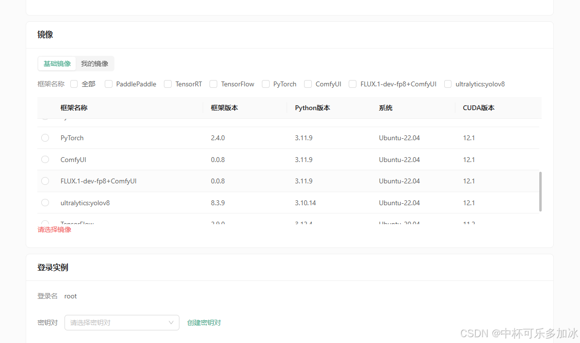The height and width of the screenshot is (343, 580).
Task: Select the ComfyUI filter checkbox
Action: pos(308,84)
